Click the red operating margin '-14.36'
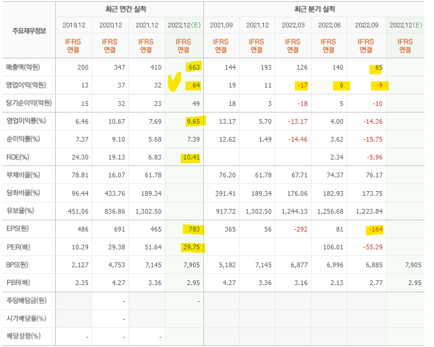 (373, 121)
